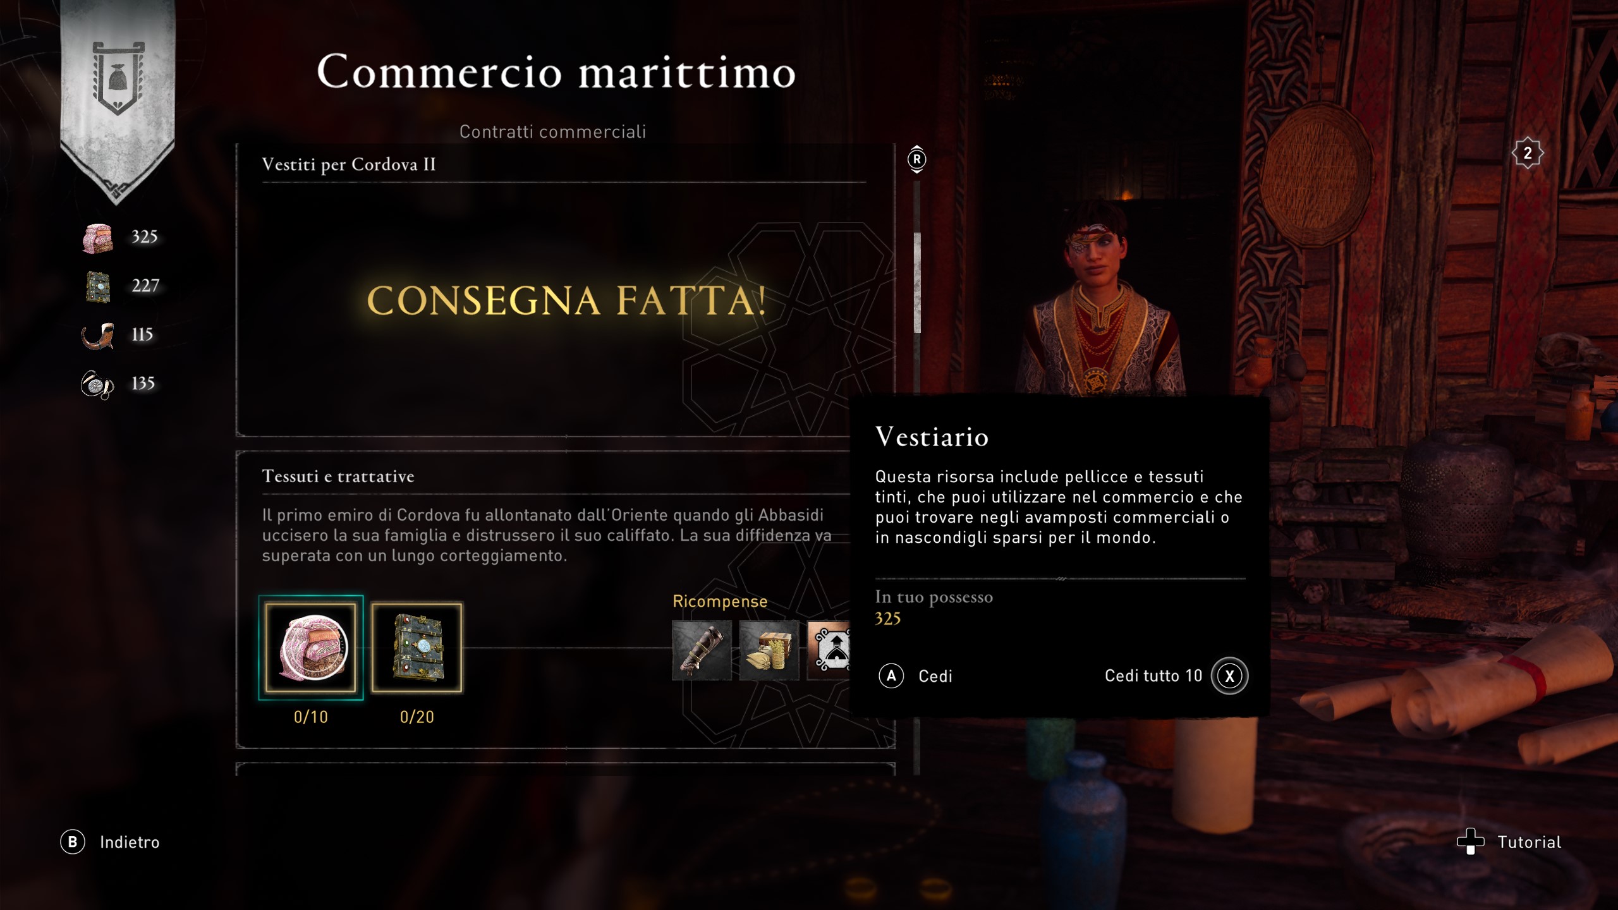Click the Cedi A button

(916, 676)
